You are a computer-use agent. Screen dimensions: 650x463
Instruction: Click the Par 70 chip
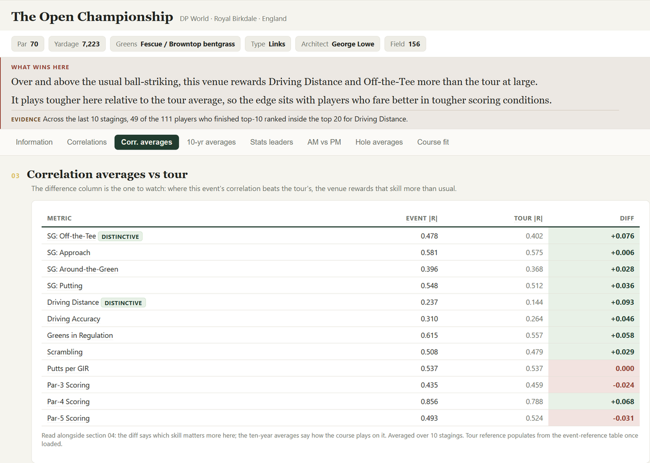28,44
